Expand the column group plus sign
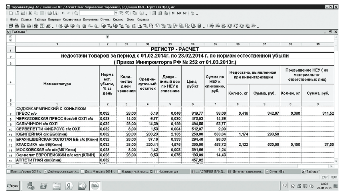This screenshot has width=342, height=194. point(107,36)
